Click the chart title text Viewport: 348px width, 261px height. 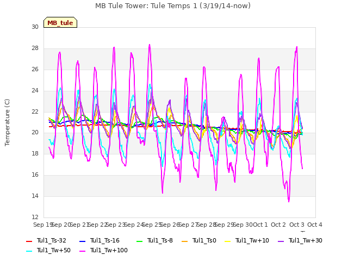click(x=173, y=6)
